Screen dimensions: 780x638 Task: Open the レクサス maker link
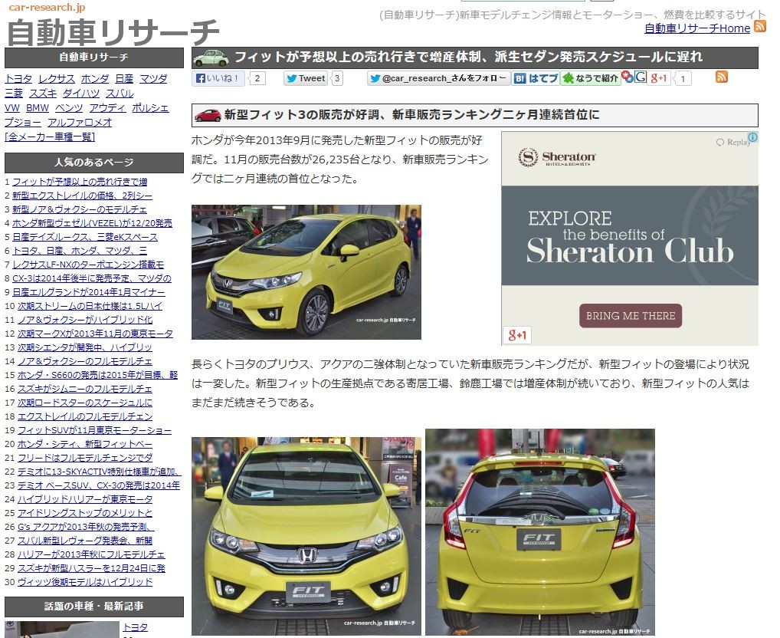tap(57, 79)
